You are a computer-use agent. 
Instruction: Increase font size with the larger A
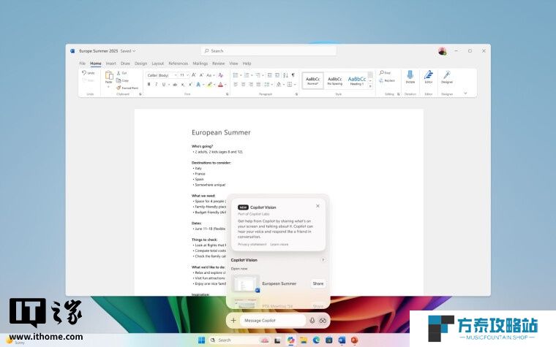194,75
